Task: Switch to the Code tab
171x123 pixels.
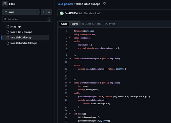Action: point(64,24)
